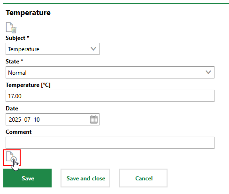Click the Temperature form heading
The height and width of the screenshot is (194, 229).
pyautogui.click(x=28, y=13)
